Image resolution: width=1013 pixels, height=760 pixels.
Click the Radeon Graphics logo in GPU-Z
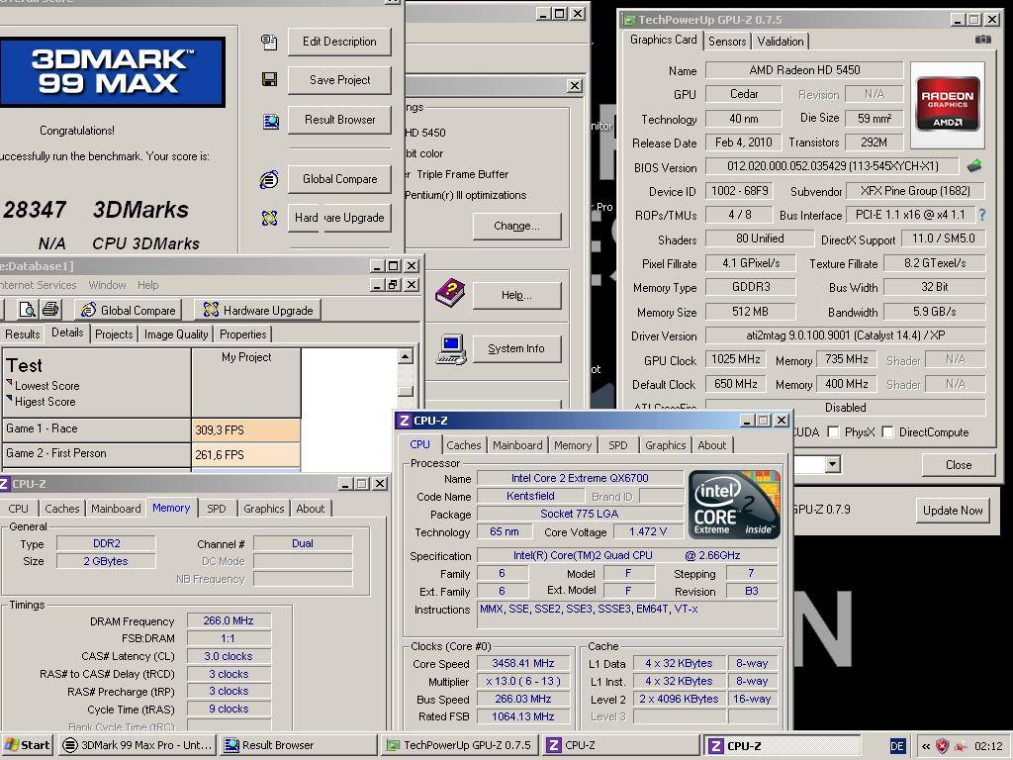[x=947, y=105]
